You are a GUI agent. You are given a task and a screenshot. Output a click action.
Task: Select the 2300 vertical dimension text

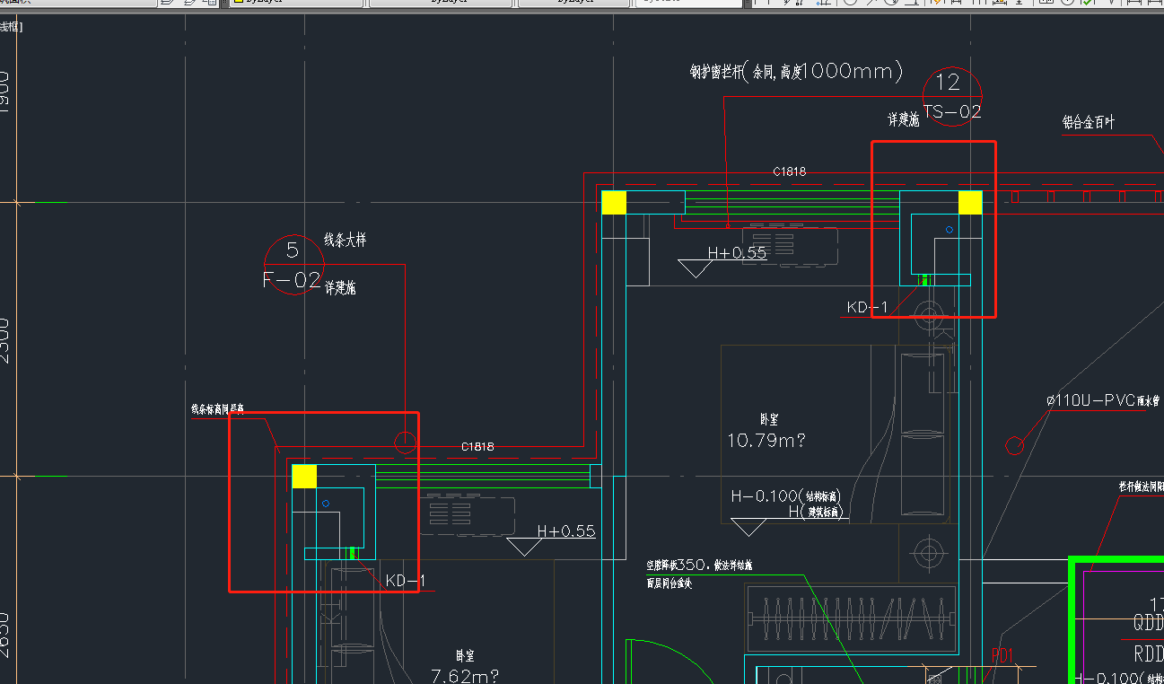coord(5,340)
